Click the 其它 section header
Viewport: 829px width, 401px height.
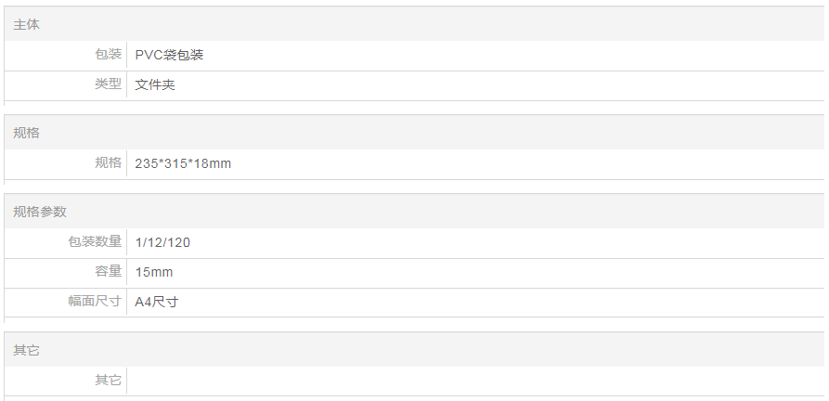click(x=26, y=350)
